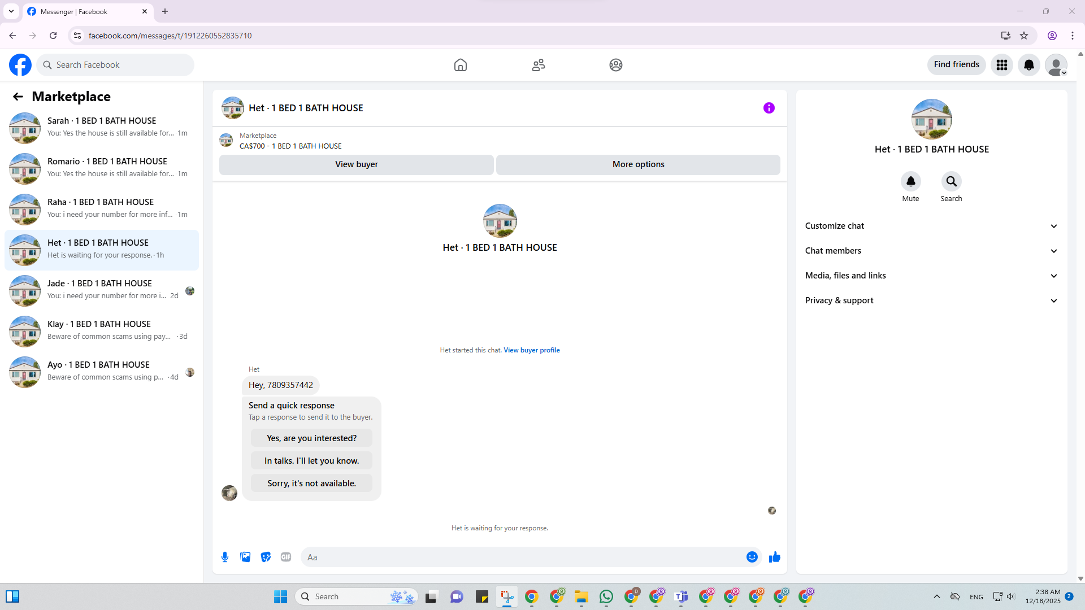Open the GIF picker icon
Screen dimensions: 1085x610
[x=286, y=557]
